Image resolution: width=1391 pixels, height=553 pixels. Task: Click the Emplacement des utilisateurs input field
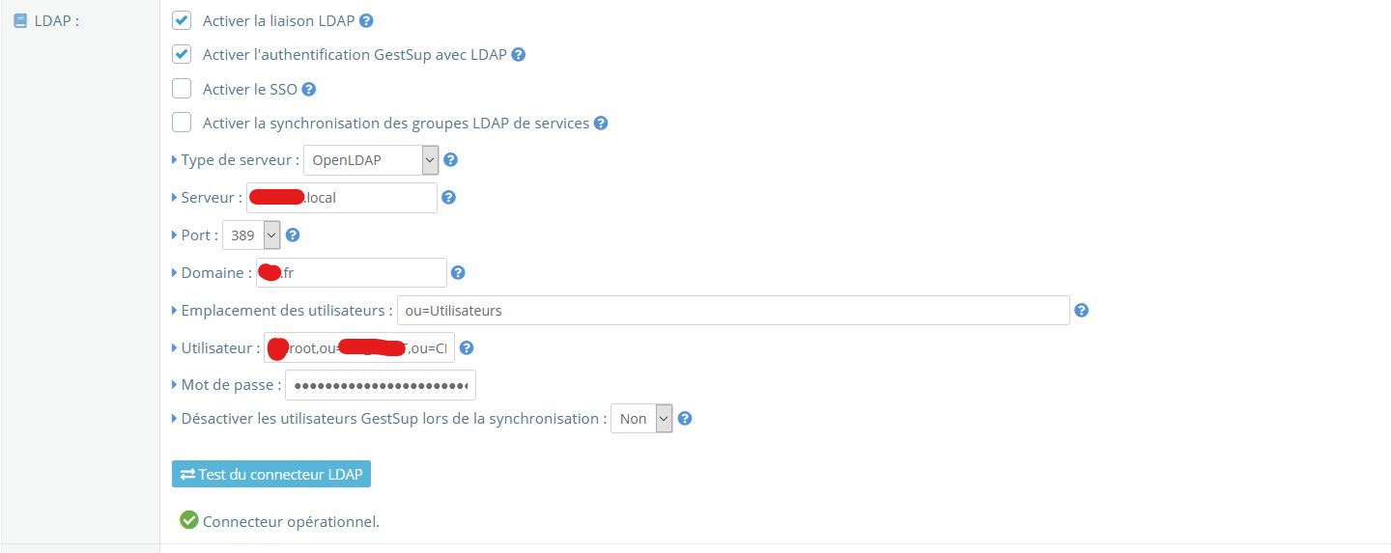click(x=733, y=311)
